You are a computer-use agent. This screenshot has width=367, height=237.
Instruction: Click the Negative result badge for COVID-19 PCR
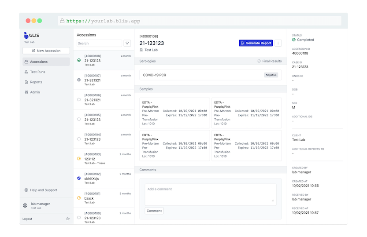(271, 75)
